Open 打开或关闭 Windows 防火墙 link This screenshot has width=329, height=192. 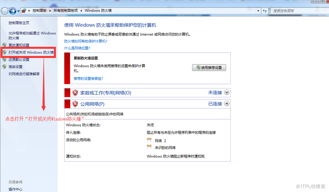[31, 52]
